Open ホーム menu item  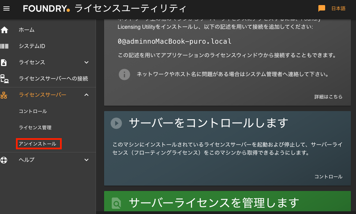click(26, 30)
